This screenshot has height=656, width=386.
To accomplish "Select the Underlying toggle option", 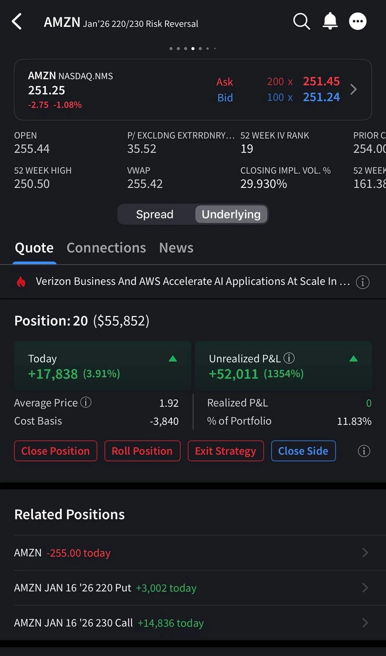I will (231, 214).
